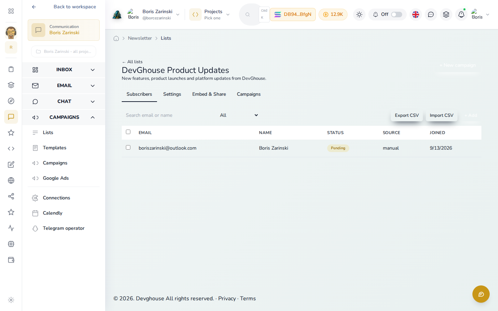Image resolution: width=498 pixels, height=311 pixels.
Task: Click the home icon in the breadcrumb
Action: click(116, 38)
